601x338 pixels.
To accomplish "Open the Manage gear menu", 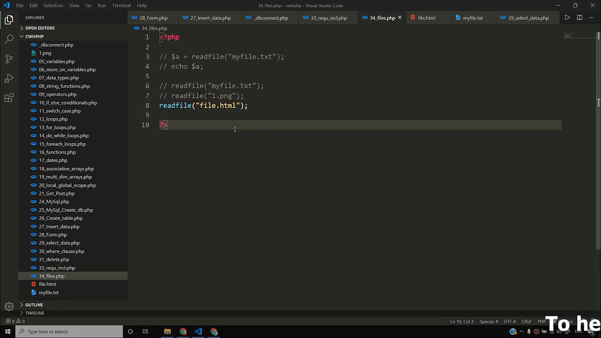I will click(9, 306).
